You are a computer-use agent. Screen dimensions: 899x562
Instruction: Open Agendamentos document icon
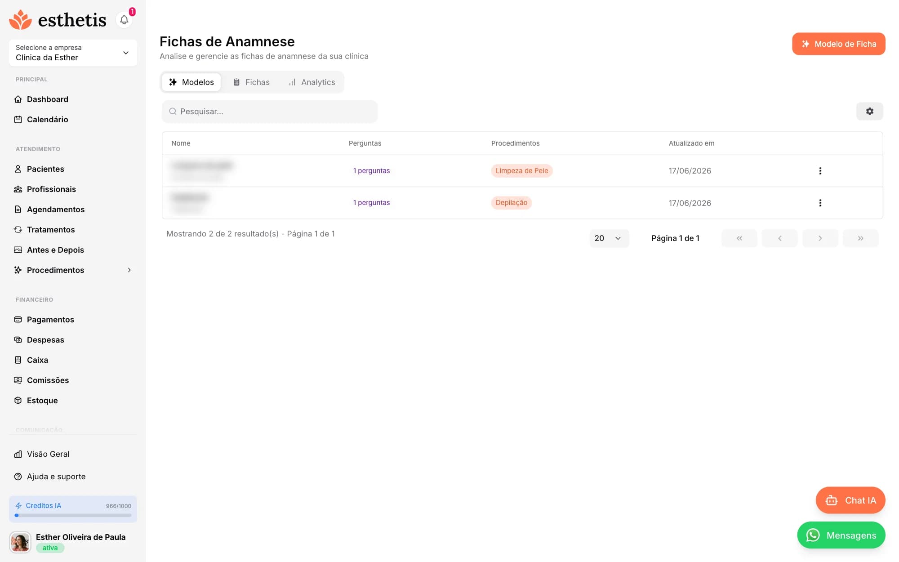18,210
